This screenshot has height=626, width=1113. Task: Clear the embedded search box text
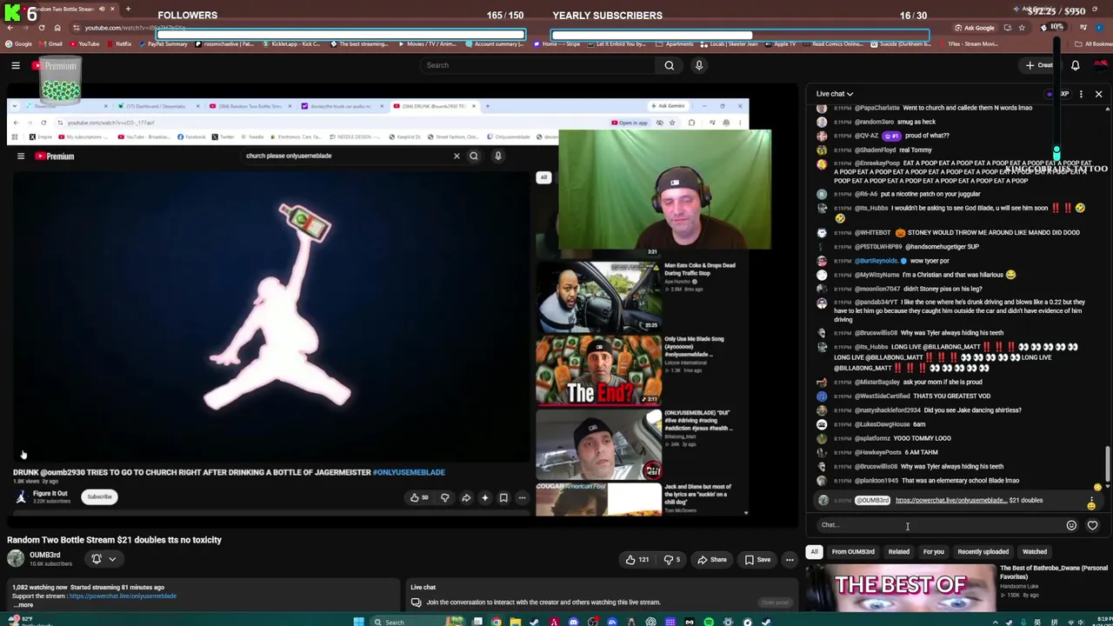pos(457,156)
